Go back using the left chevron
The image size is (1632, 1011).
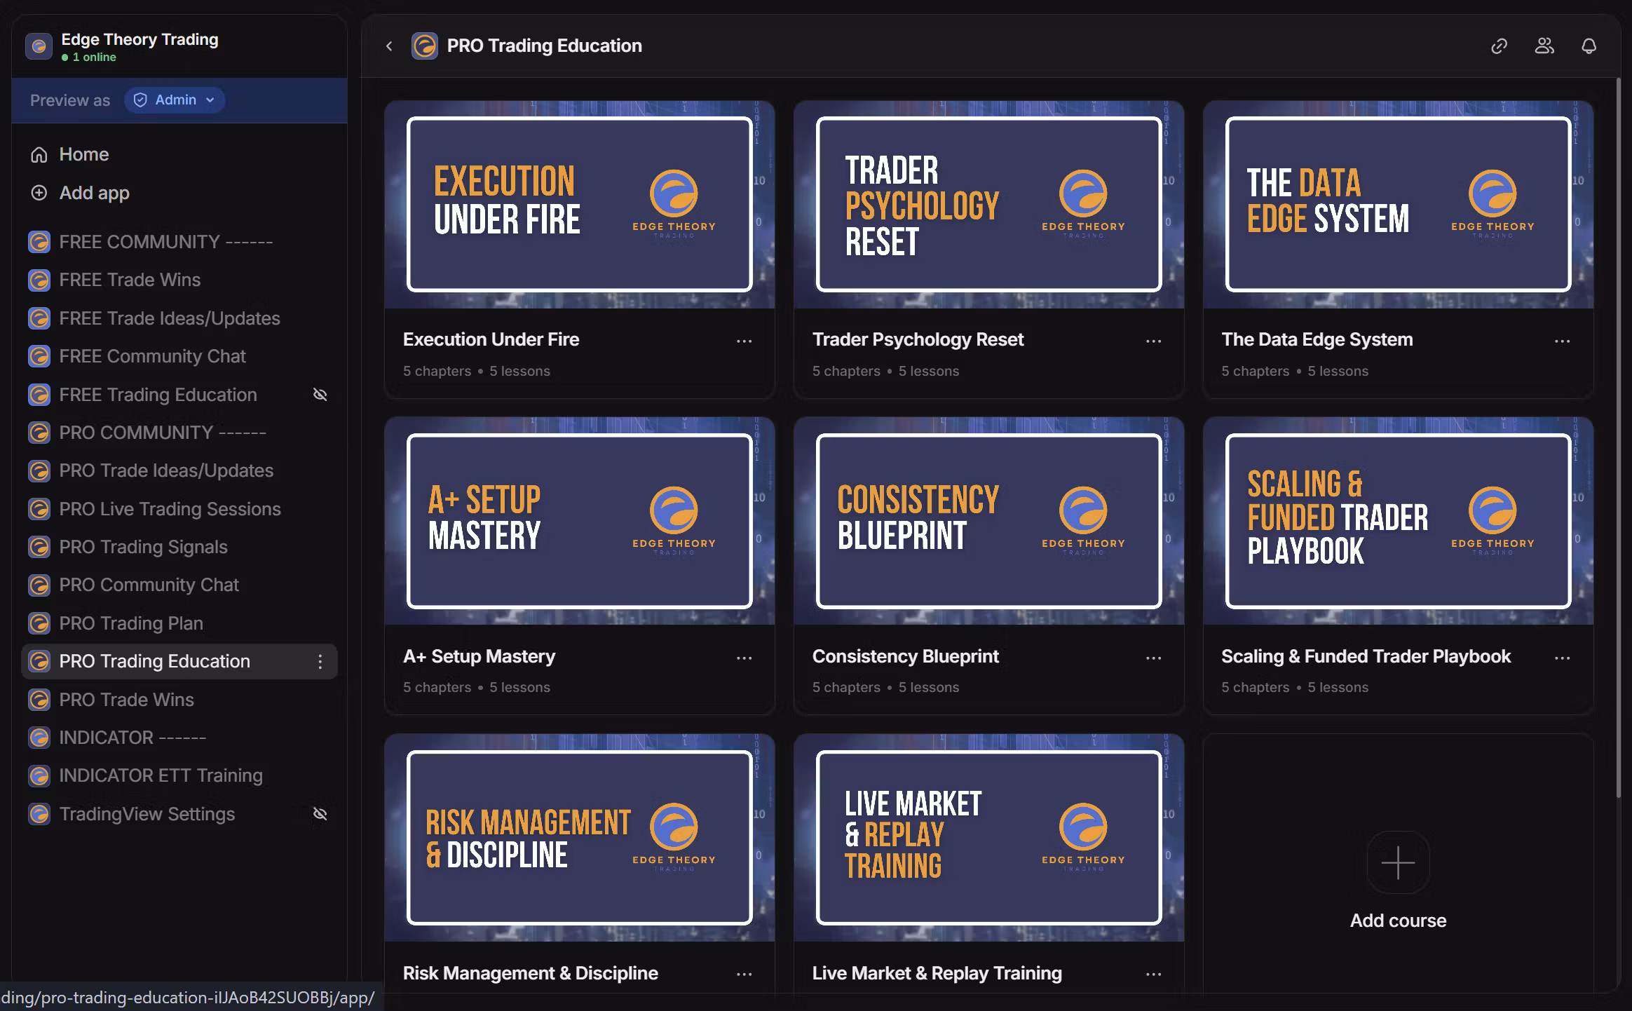389,46
